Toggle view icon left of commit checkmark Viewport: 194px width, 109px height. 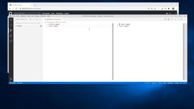click(x=31, y=19)
